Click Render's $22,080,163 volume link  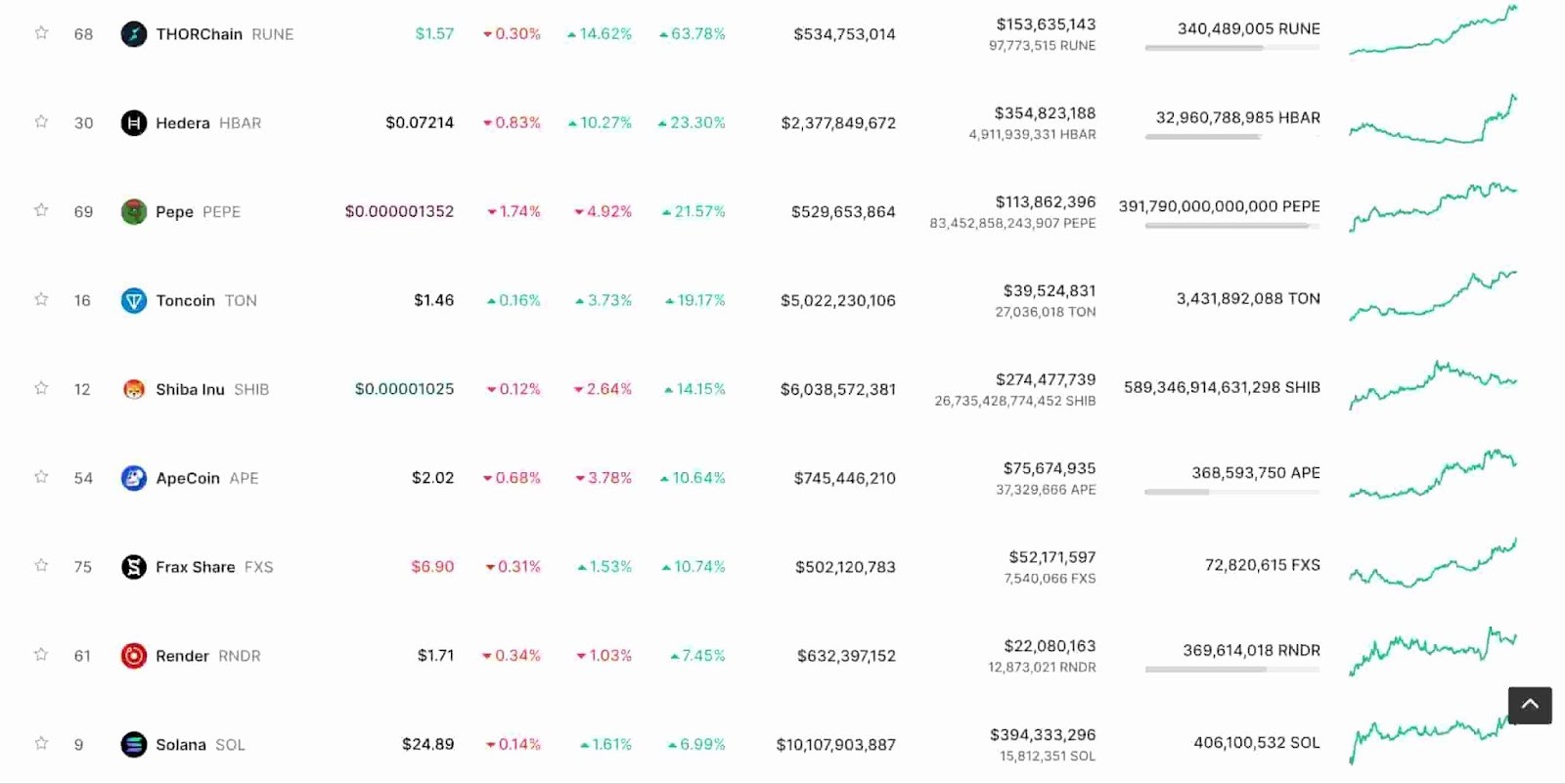(1050, 646)
